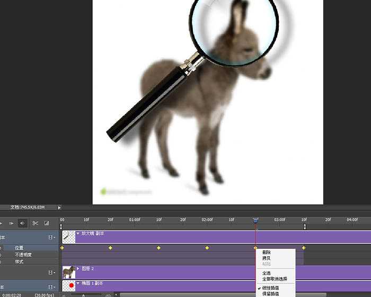Collapse the 放大镜 副本 clip triangle
Viewport: 371px width, 297px height.
(x=78, y=233)
